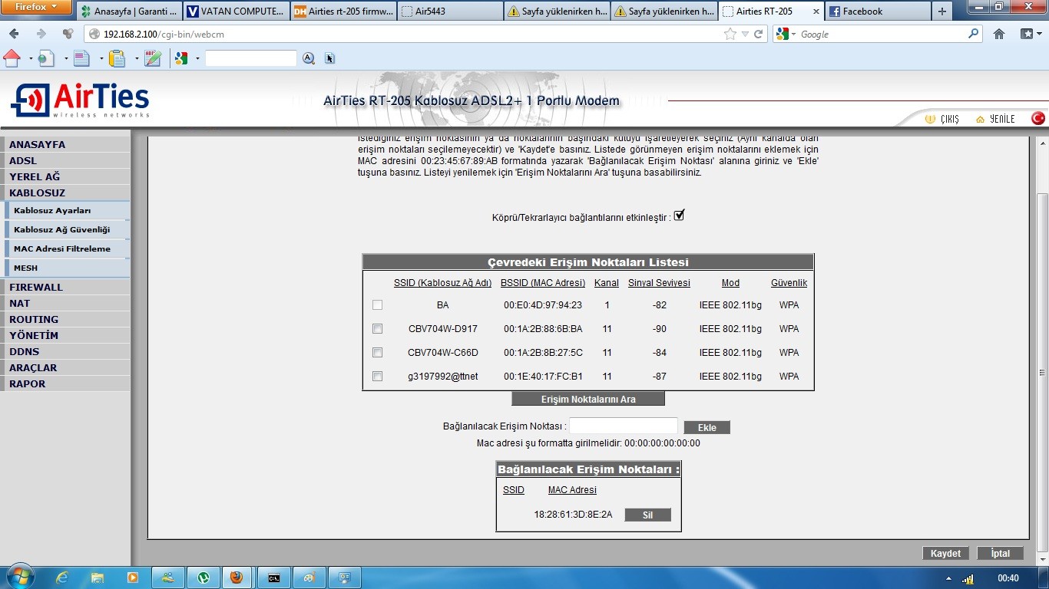1049x589 pixels.
Task: Open address bar history dropdown arrow
Action: pyautogui.click(x=745, y=34)
